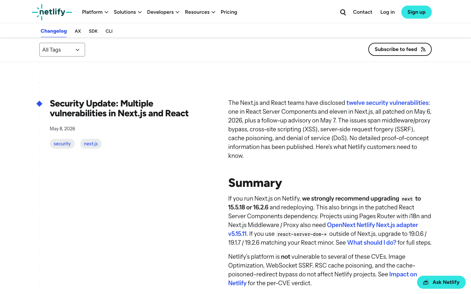Open the All Tags dropdown
Viewport: 471px width, 294px height.
[x=62, y=50]
